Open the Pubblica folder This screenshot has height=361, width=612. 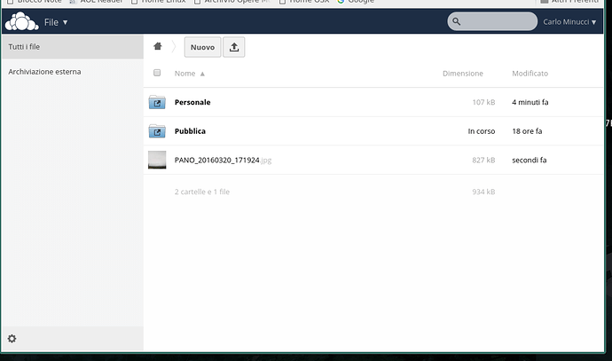[190, 131]
